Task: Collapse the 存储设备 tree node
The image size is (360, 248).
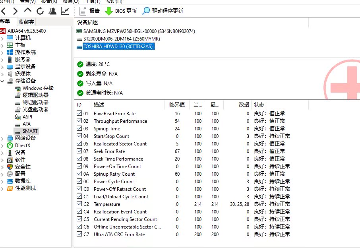Action: 2,81
